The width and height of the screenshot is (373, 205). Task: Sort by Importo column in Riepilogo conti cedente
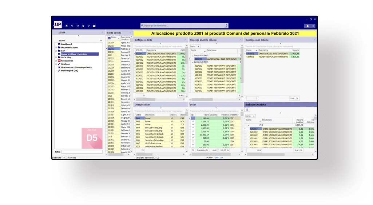(296, 50)
